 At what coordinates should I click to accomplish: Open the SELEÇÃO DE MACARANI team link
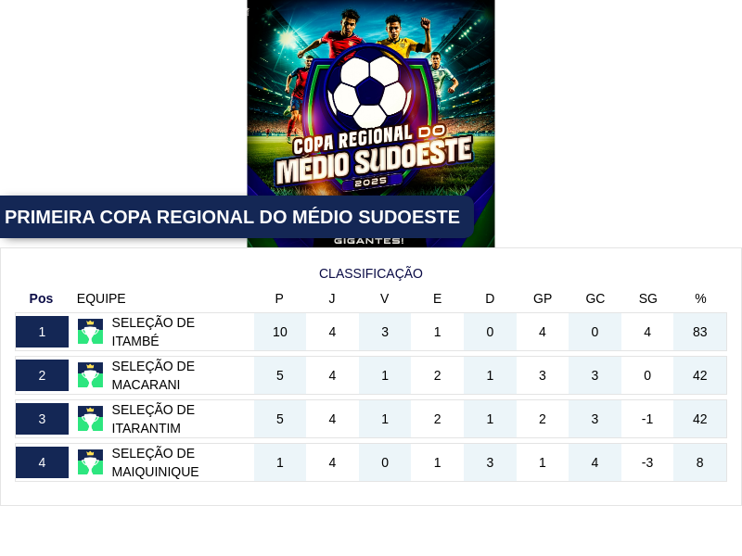[x=153, y=375]
